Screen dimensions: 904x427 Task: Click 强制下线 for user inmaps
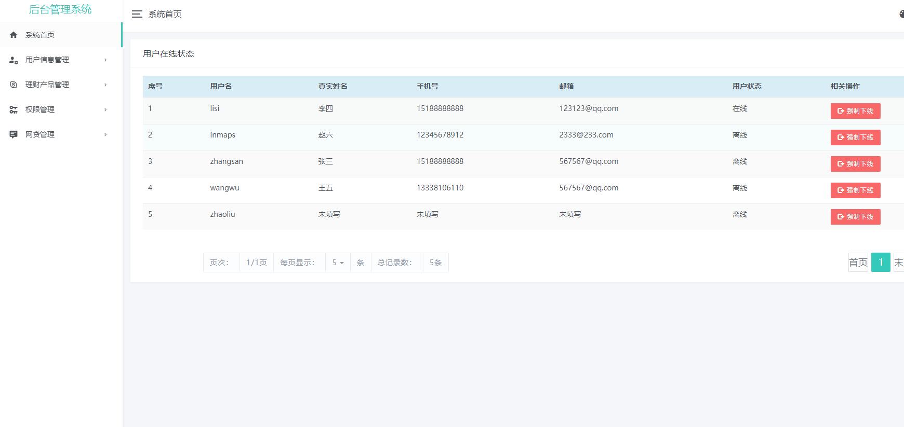pyautogui.click(x=855, y=137)
